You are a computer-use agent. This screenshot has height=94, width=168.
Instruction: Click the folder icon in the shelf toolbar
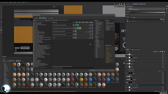pos(3,61)
